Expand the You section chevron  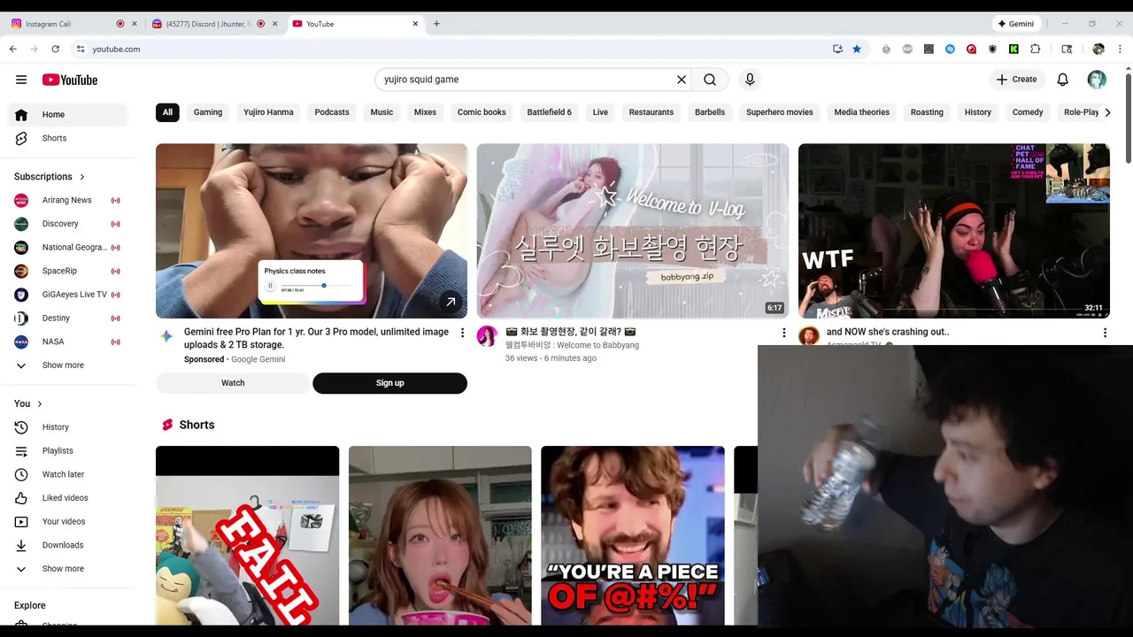click(39, 404)
